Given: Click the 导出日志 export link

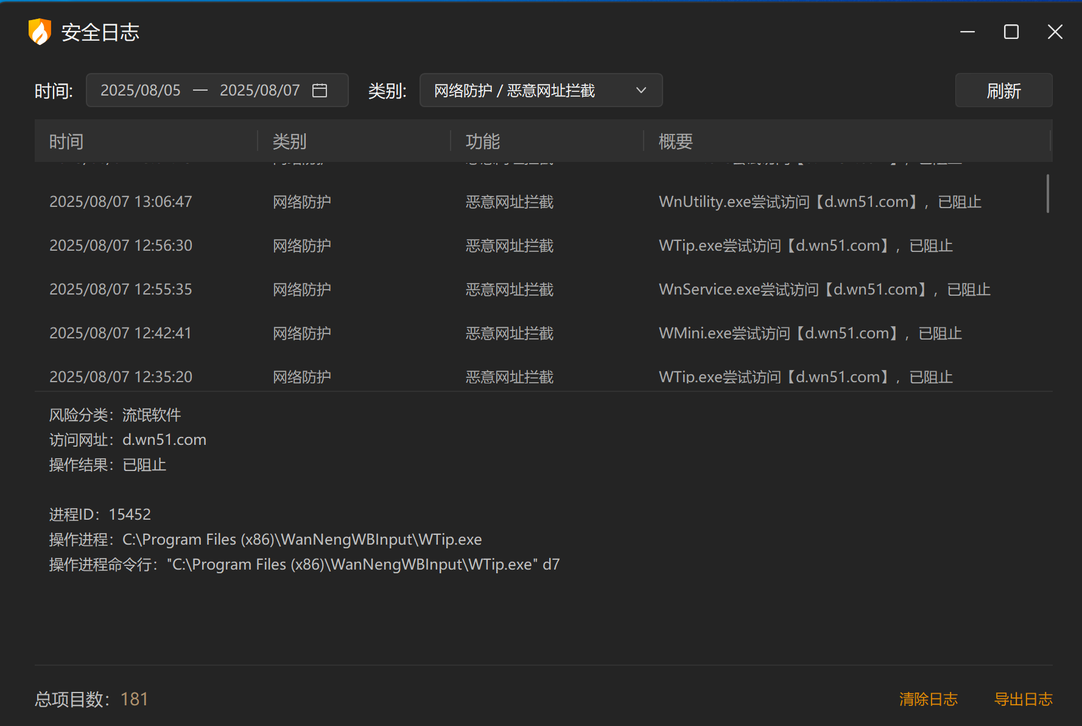Looking at the screenshot, I should tap(1023, 699).
